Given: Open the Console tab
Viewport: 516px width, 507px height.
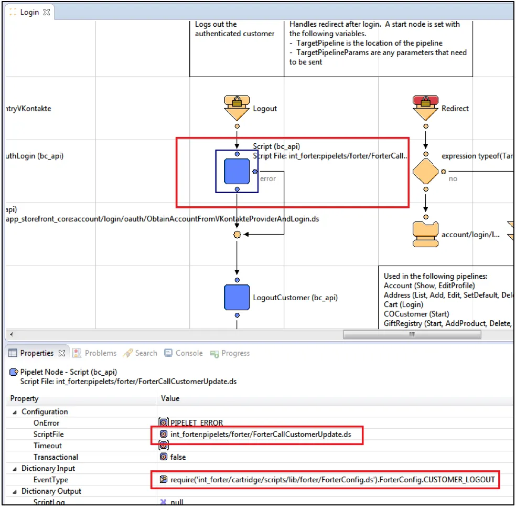Looking at the screenshot, I should tap(184, 353).
